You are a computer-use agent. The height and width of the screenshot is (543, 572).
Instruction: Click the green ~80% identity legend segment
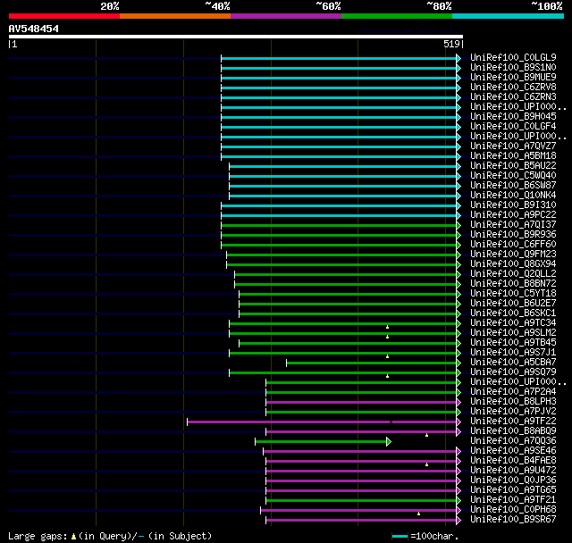coord(397,16)
